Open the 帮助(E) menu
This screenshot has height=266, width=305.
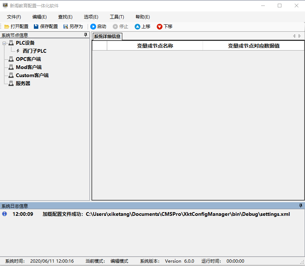coord(143,17)
